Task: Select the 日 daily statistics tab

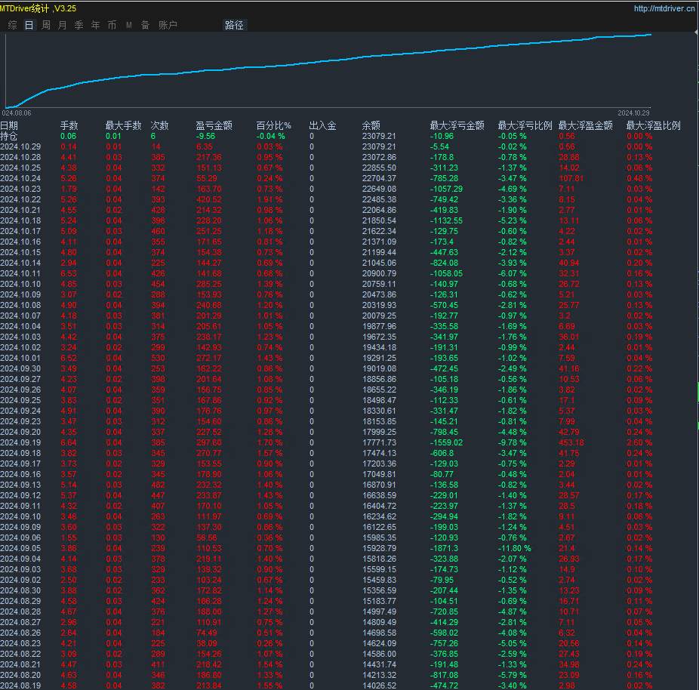Action: (x=29, y=25)
